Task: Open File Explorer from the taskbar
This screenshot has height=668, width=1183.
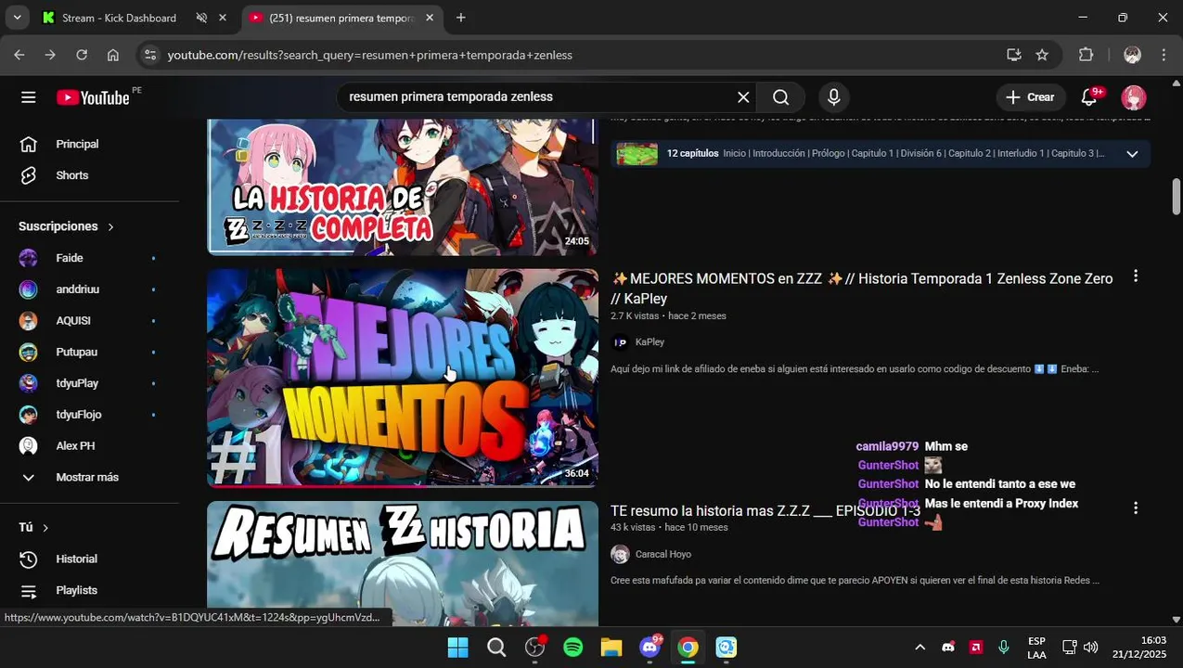Action: pyautogui.click(x=611, y=647)
